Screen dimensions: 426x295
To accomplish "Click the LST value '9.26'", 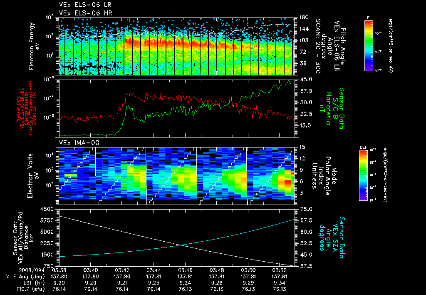I will 217,283.
